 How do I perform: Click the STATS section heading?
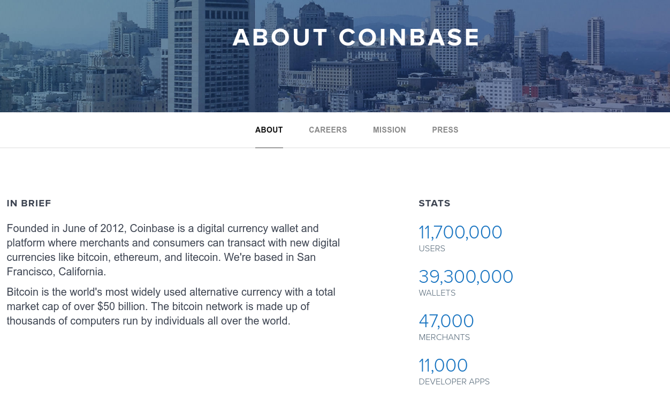[x=435, y=203]
